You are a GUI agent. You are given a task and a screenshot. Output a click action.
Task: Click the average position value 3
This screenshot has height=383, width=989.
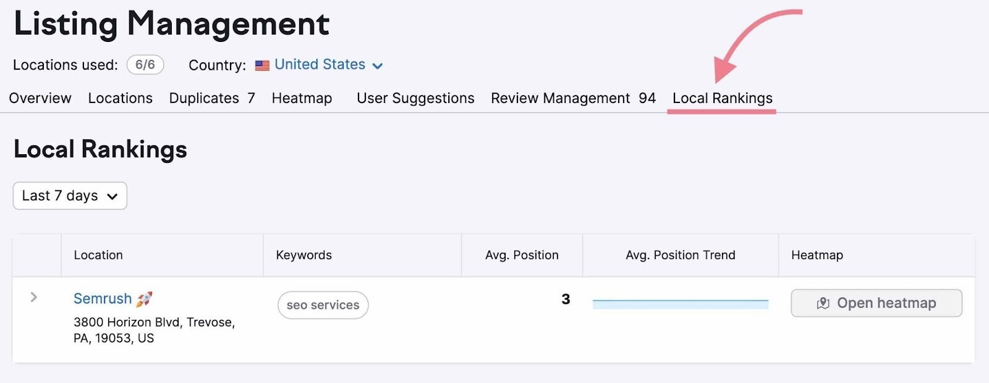(566, 299)
